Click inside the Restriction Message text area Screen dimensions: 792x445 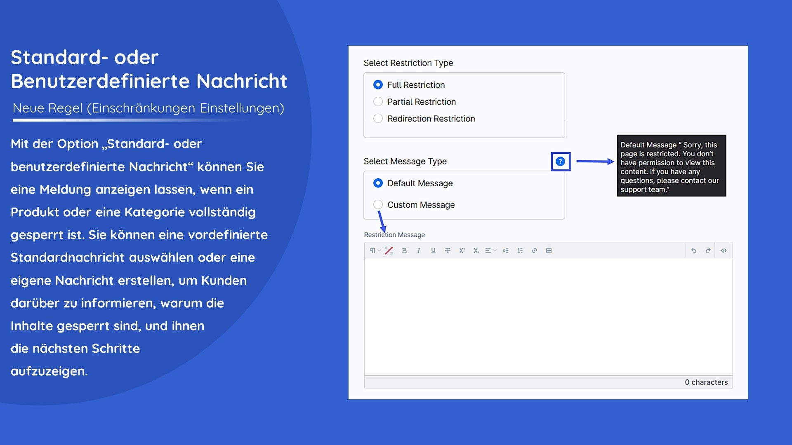click(548, 316)
